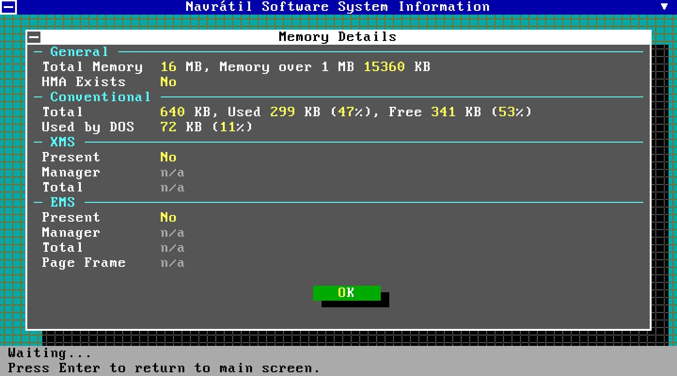Image resolution: width=677 pixels, height=376 pixels.
Task: Click the HMA Exists label
Action: (84, 82)
